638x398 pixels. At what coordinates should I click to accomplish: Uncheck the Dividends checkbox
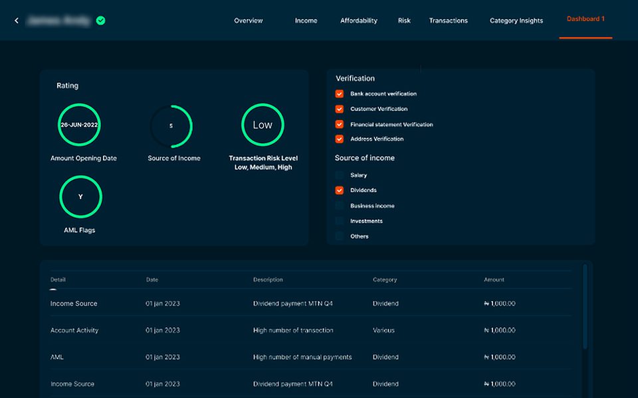tap(340, 190)
